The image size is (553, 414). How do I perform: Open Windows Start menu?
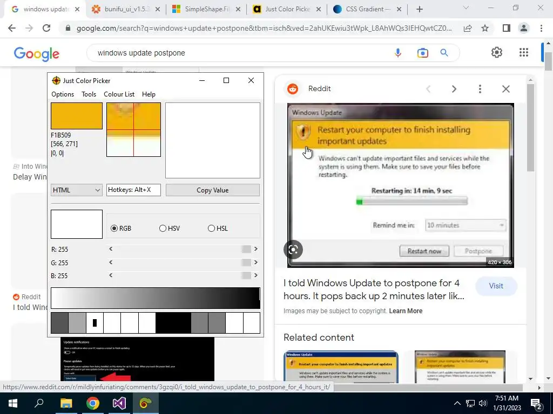tap(13, 403)
